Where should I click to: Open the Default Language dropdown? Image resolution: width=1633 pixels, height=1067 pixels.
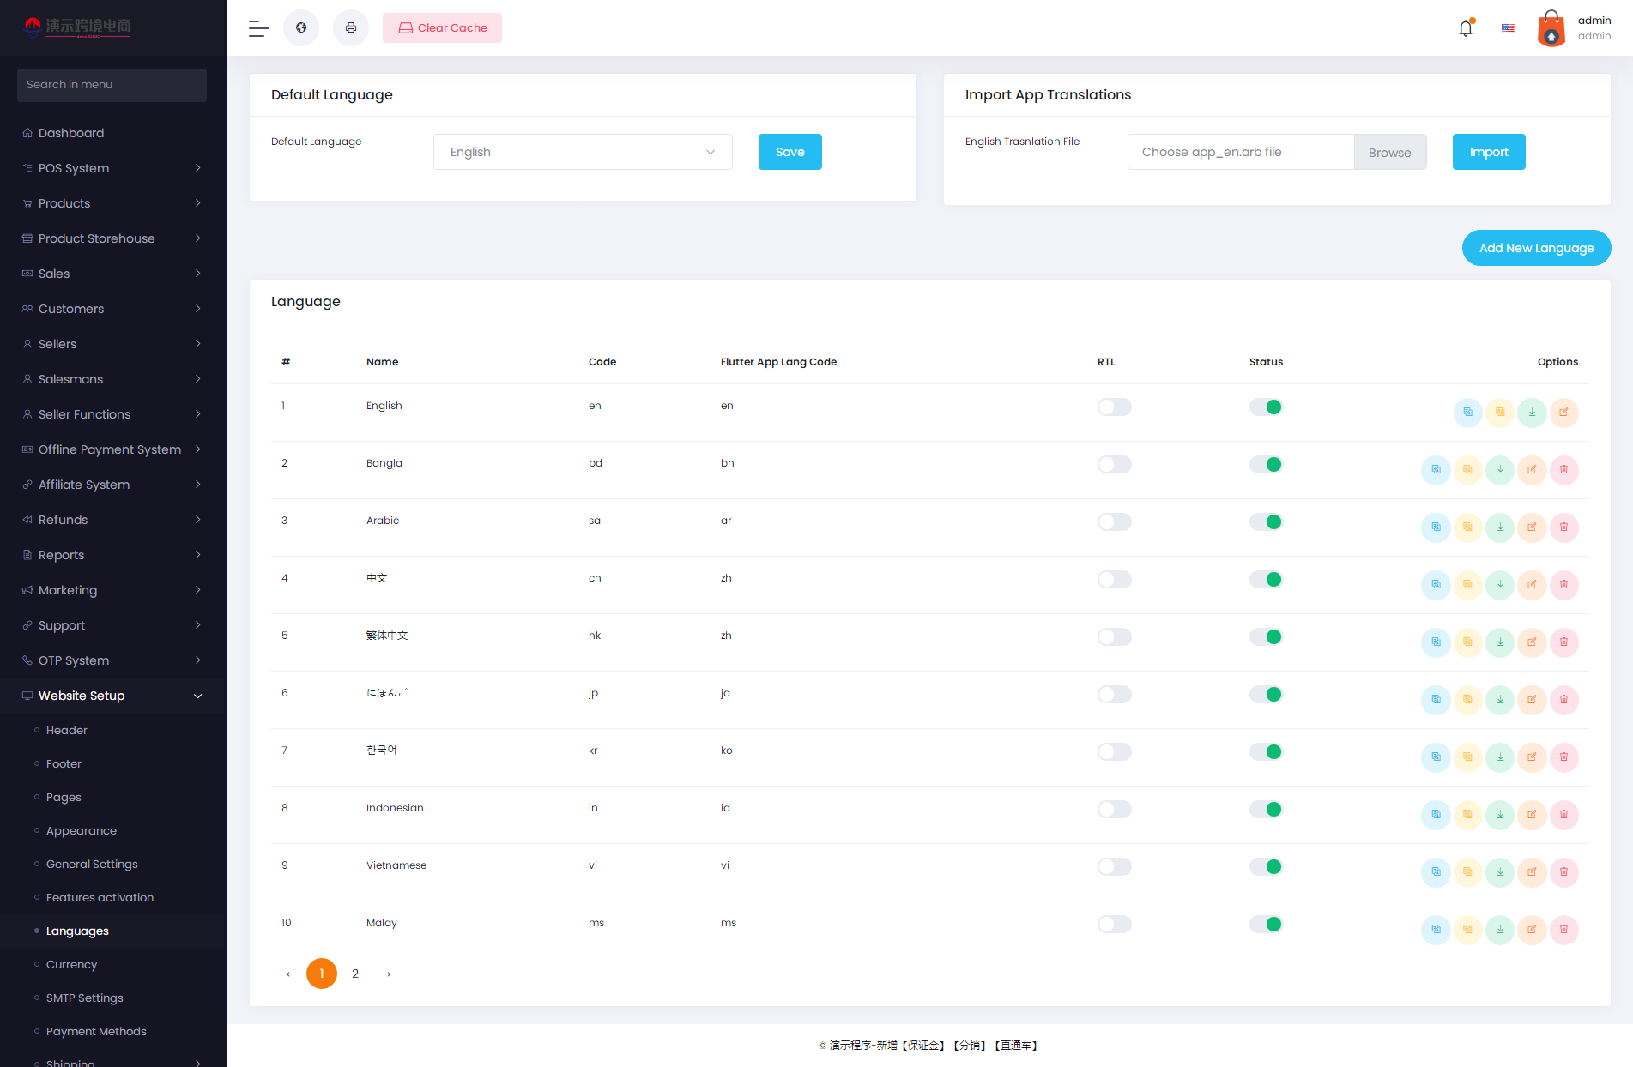point(583,152)
